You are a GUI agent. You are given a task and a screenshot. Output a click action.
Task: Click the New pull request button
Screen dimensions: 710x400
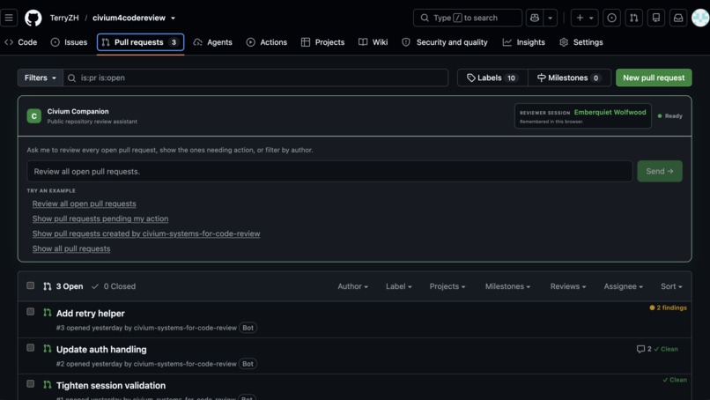pyautogui.click(x=654, y=78)
